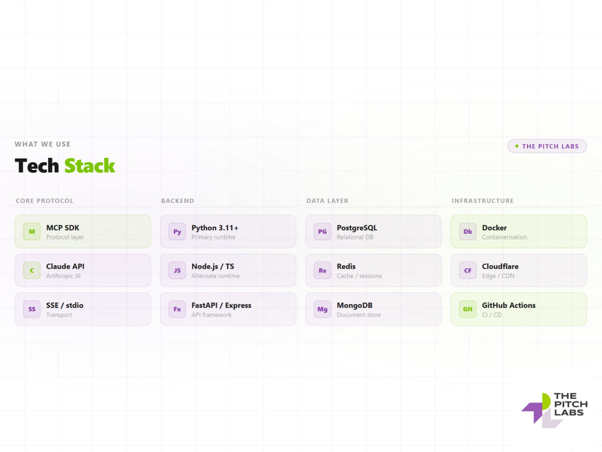
Task: Click the BACKEND column heading
Action: coord(178,201)
